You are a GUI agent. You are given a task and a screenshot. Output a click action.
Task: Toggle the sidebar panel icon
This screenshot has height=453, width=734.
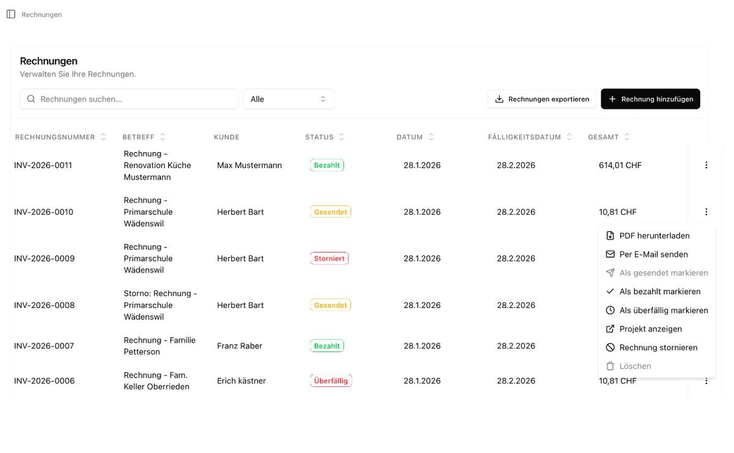click(x=11, y=14)
